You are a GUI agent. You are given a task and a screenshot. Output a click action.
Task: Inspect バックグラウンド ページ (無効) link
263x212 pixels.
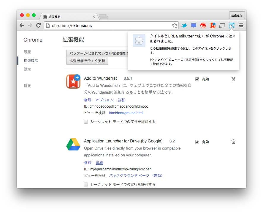coord(136,175)
